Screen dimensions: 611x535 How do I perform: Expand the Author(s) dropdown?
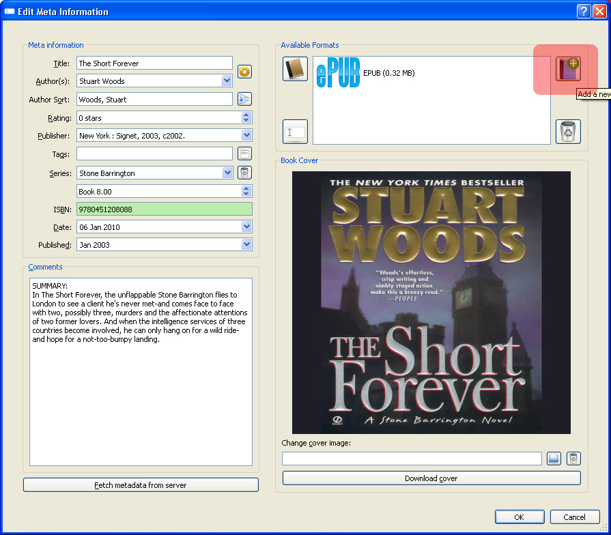click(227, 81)
